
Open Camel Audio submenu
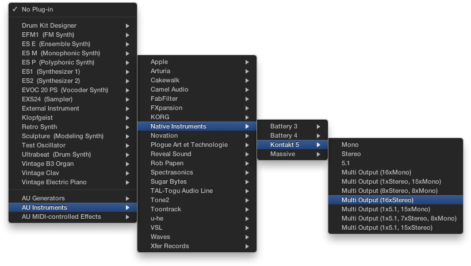tap(197, 90)
